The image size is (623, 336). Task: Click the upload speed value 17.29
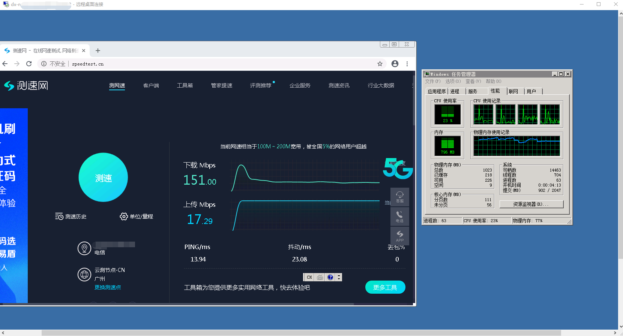(x=200, y=219)
